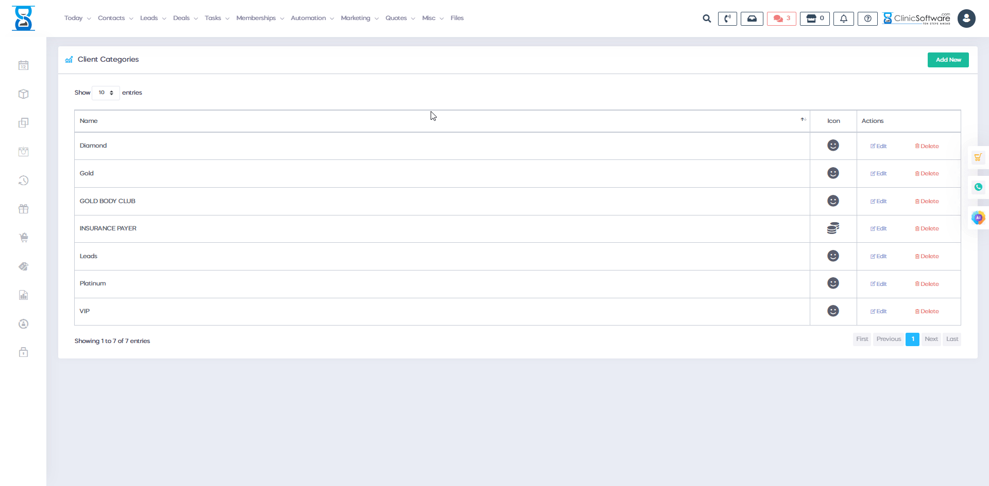The width and height of the screenshot is (989, 486).
Task: Select the calendar icon in the left sidebar
Action: pyautogui.click(x=24, y=65)
